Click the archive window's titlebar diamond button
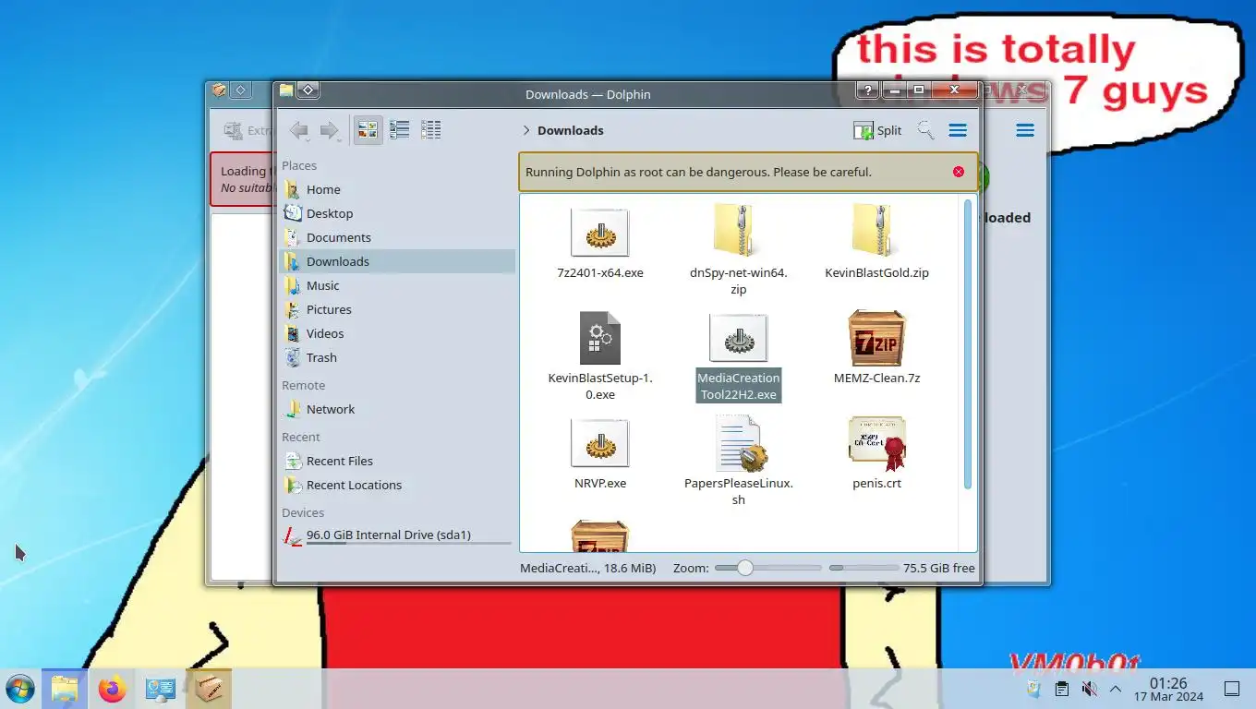 [240, 90]
